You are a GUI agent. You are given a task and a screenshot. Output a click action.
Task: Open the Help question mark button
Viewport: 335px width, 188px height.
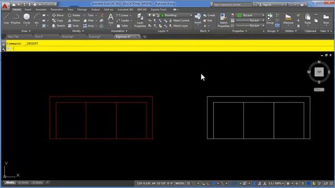coord(301,5)
